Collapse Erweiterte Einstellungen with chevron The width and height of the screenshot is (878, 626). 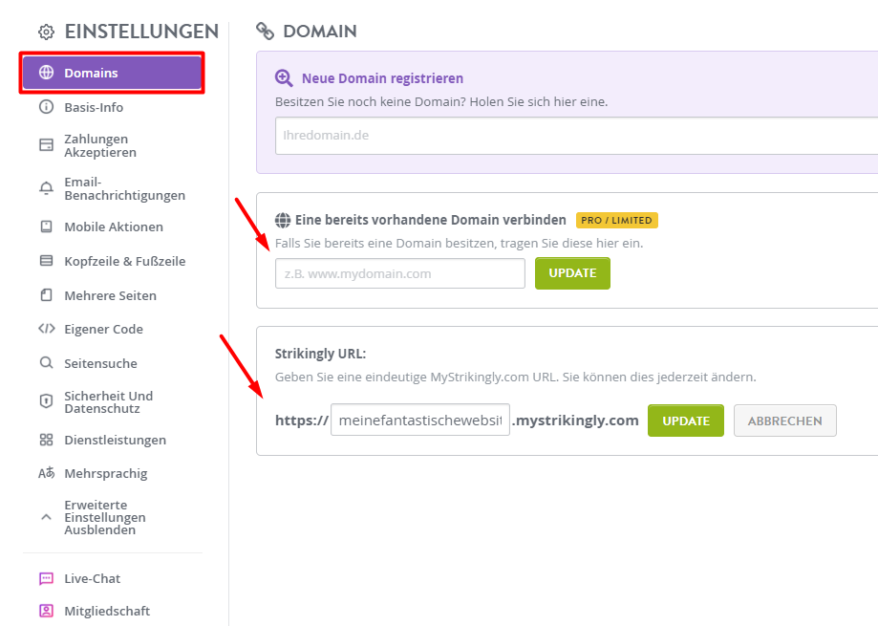[47, 517]
